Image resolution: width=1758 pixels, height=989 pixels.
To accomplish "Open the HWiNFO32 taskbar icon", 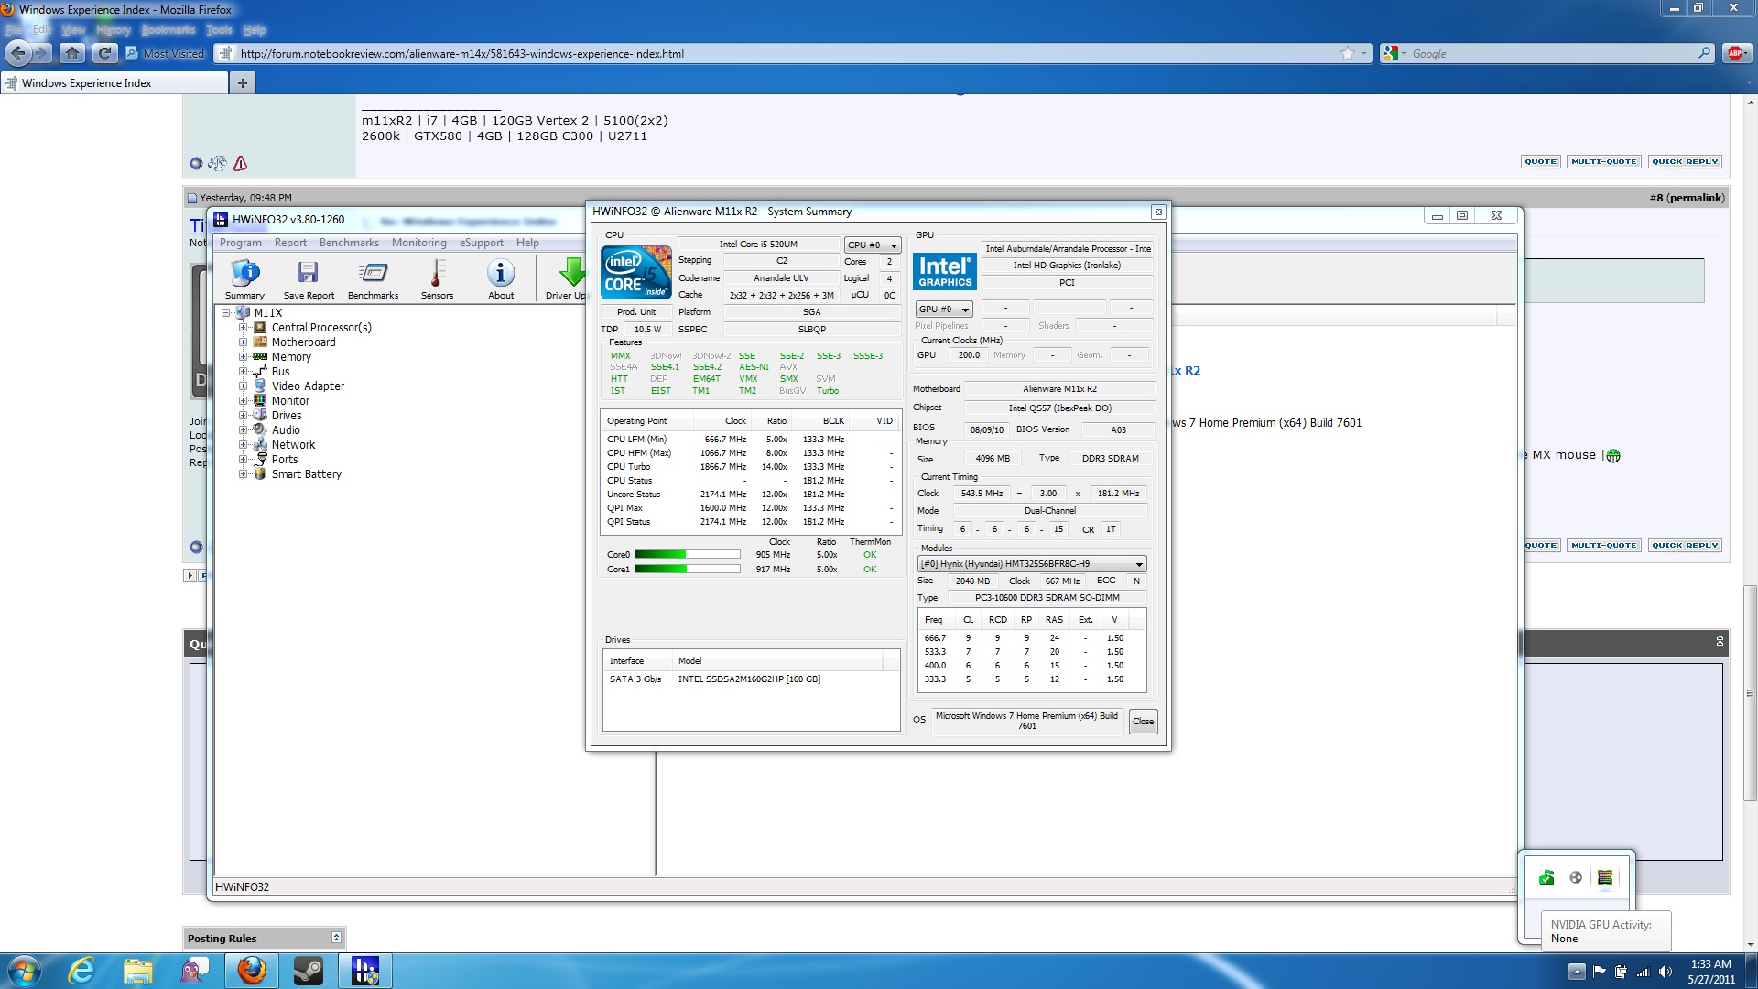I will point(365,971).
